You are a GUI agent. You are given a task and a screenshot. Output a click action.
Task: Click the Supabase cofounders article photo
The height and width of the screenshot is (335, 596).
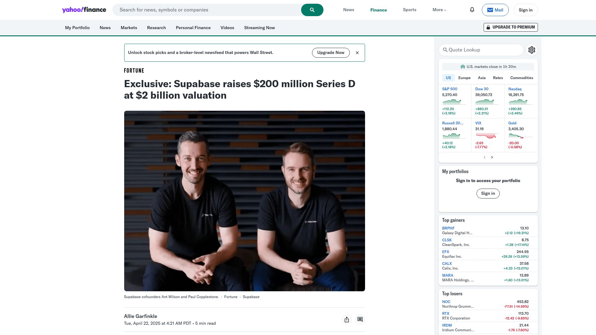coord(244,201)
